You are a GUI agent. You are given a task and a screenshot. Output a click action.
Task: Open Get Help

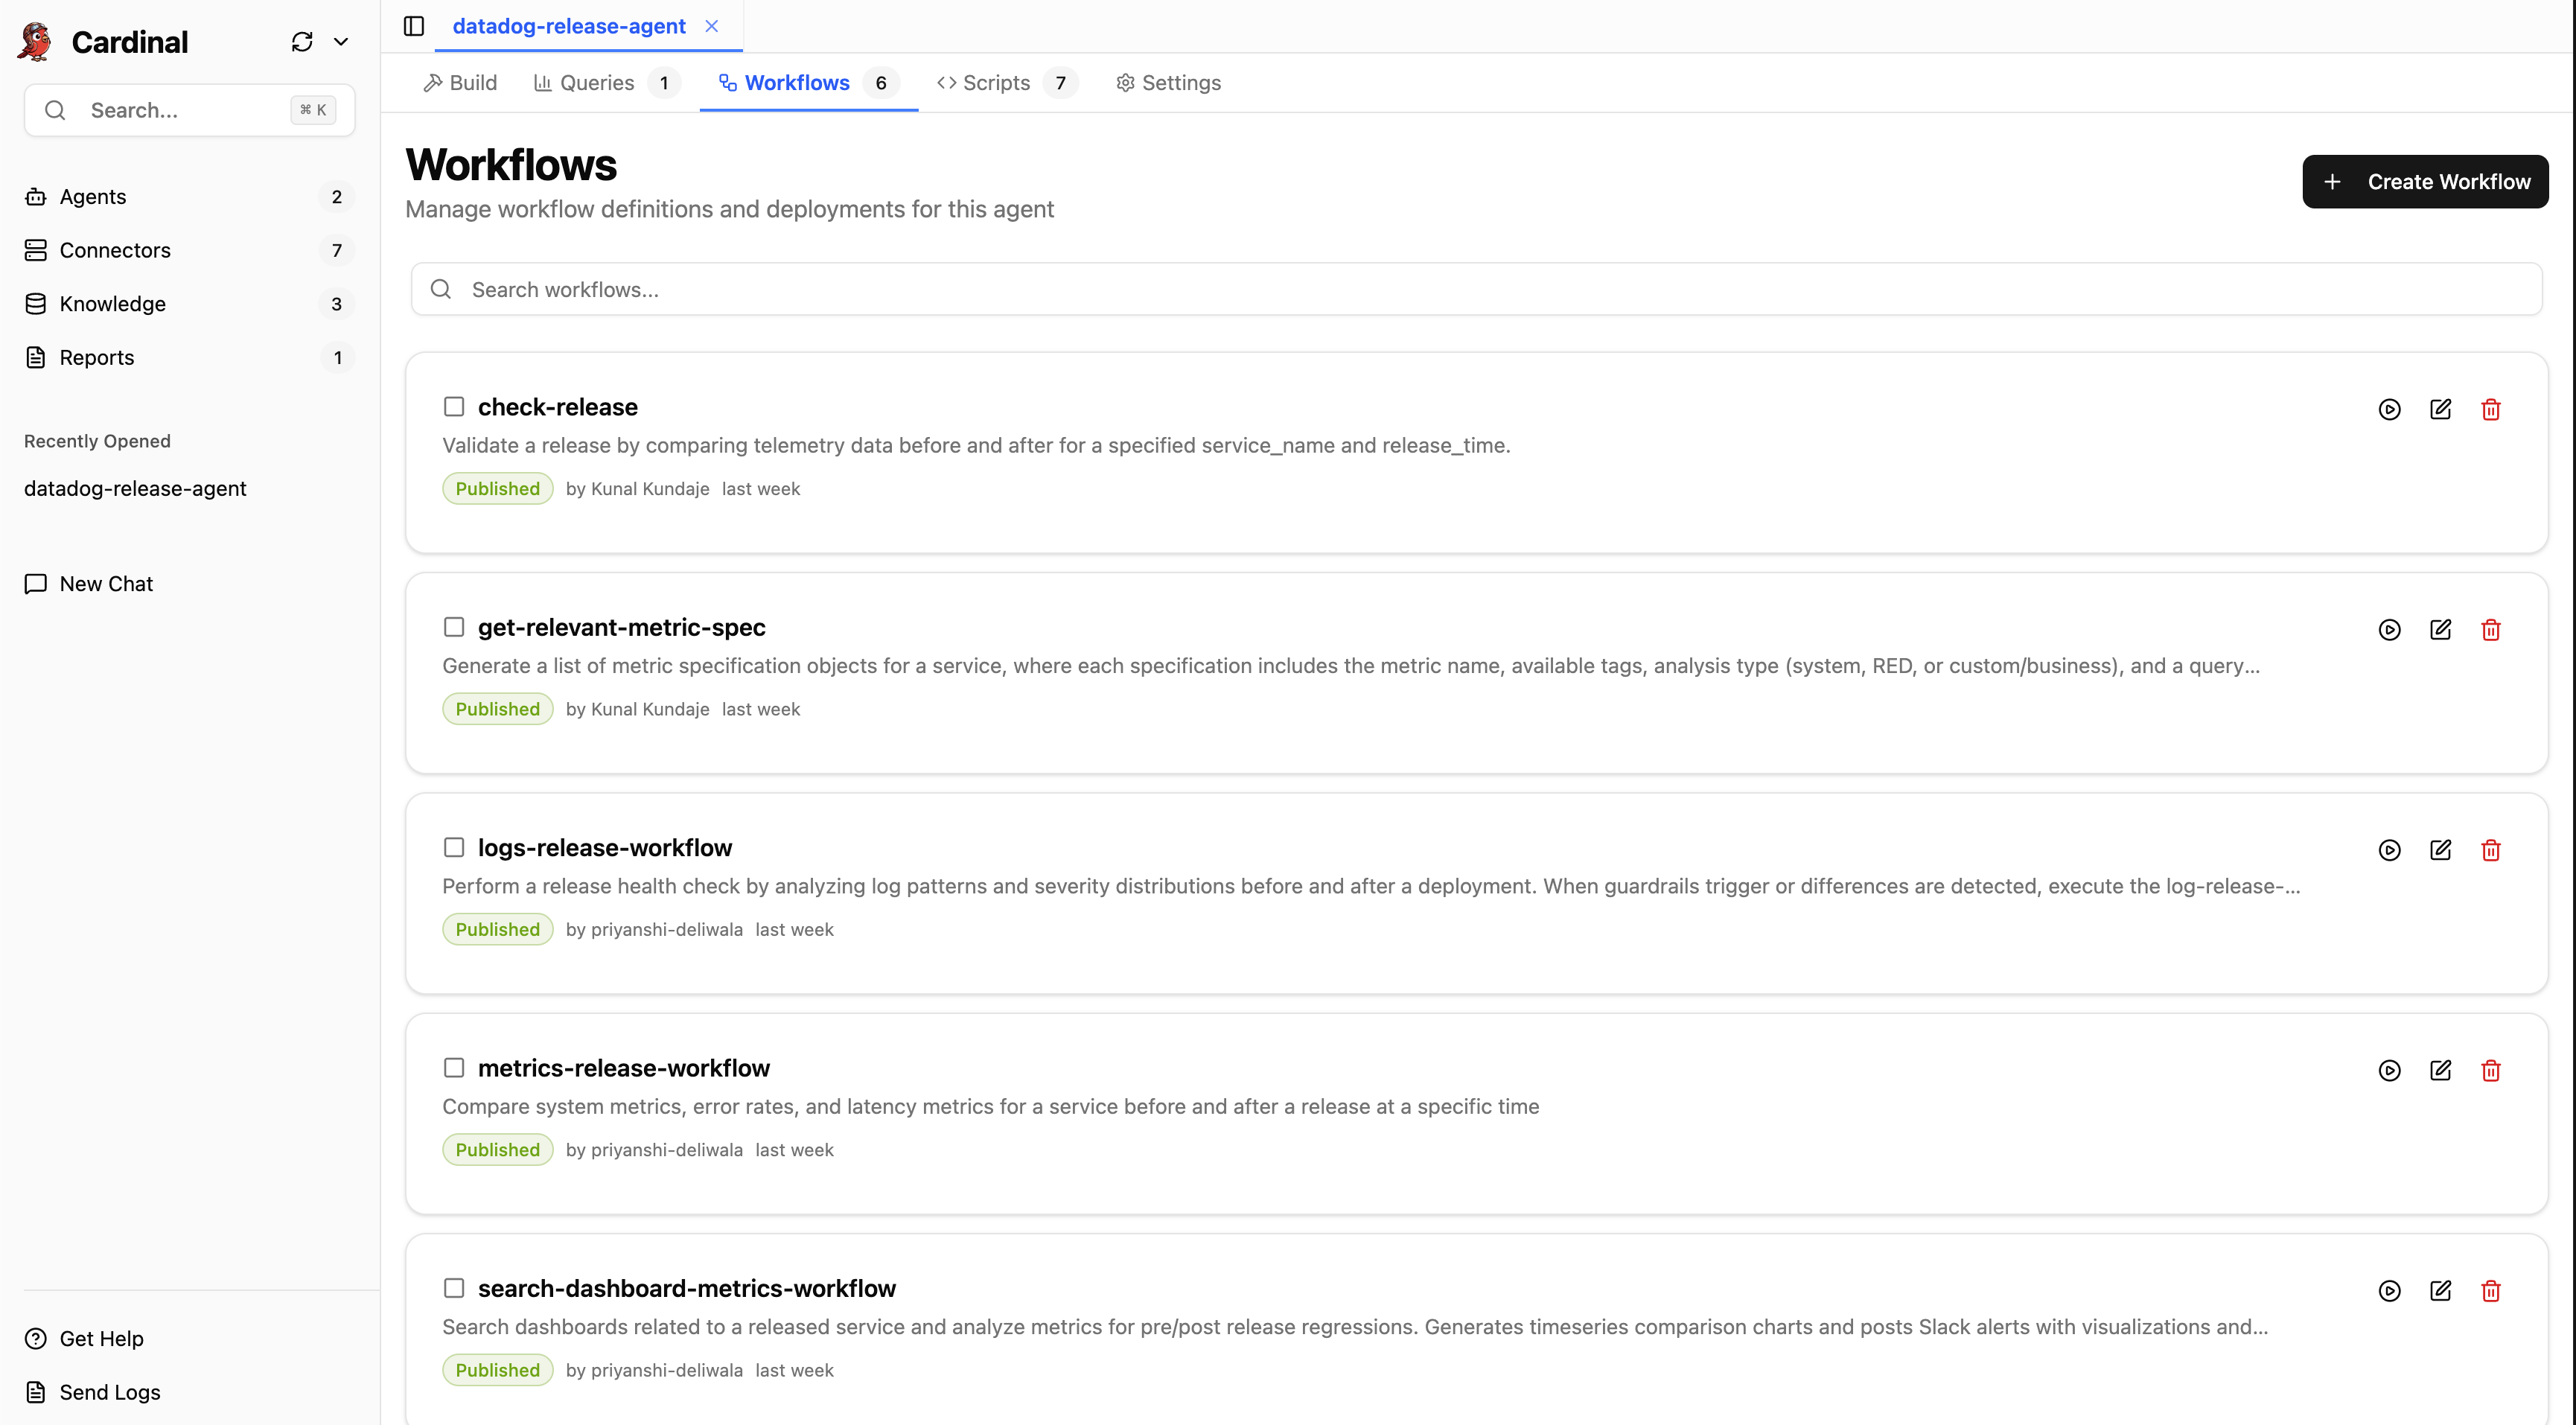(x=100, y=1338)
